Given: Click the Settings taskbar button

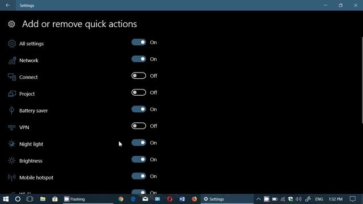Looking at the screenshot, I should point(227,199).
